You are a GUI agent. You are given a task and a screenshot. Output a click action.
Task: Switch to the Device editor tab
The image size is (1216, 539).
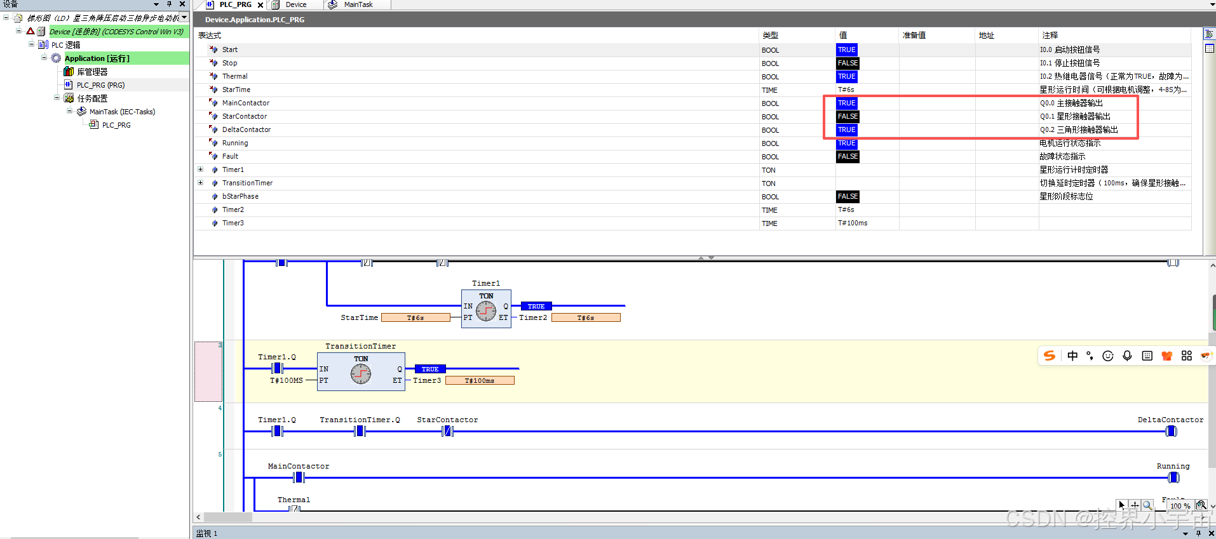296,4
